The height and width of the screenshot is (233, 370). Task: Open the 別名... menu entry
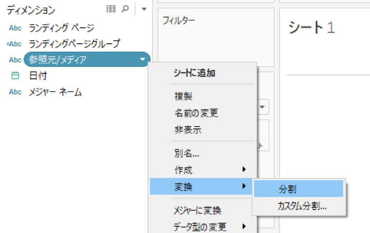point(186,153)
